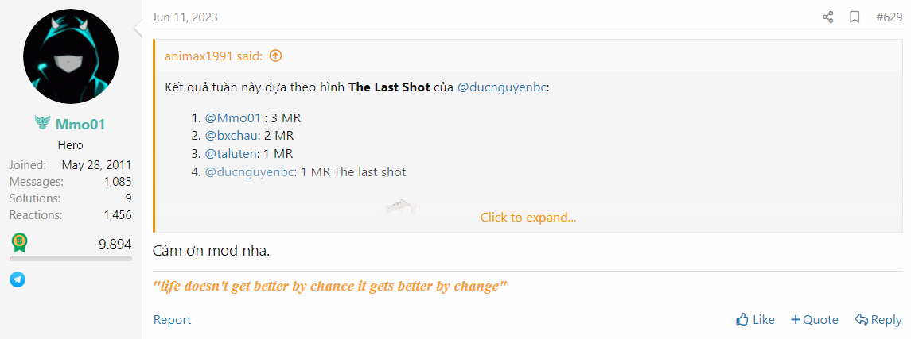
Task: Click the progress bar under 9.894
Action: click(71, 259)
